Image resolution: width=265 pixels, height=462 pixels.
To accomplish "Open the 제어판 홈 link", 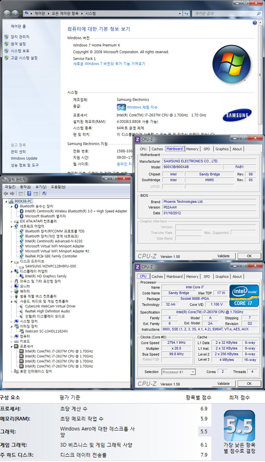I will click(x=18, y=27).
